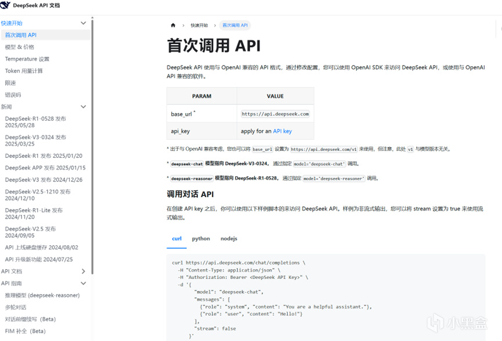This screenshot has height=341, width=502.
Task: Click the 调用对话 API heading
Action: pos(190,194)
